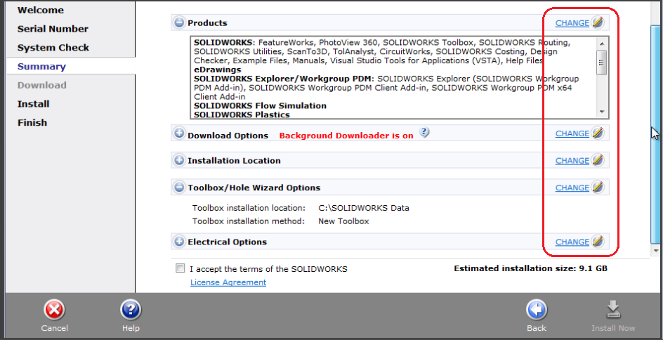
Task: Click CHANGE link for Products
Action: click(x=572, y=23)
